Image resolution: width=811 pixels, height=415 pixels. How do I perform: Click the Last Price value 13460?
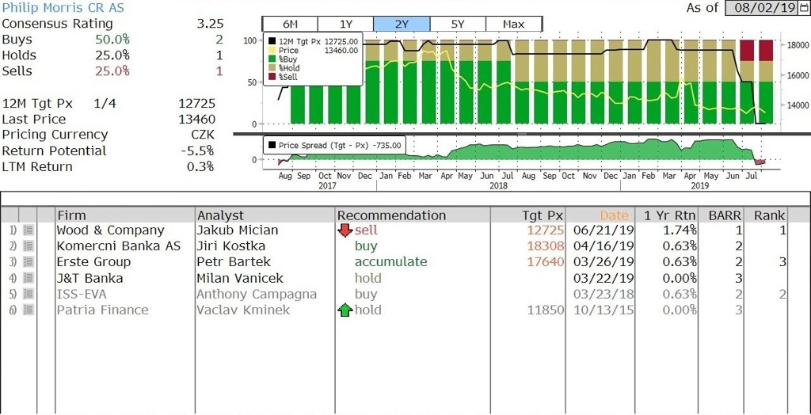click(x=196, y=120)
